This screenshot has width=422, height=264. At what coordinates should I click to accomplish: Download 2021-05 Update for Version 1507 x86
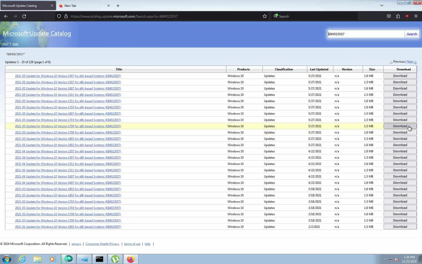[x=400, y=82]
